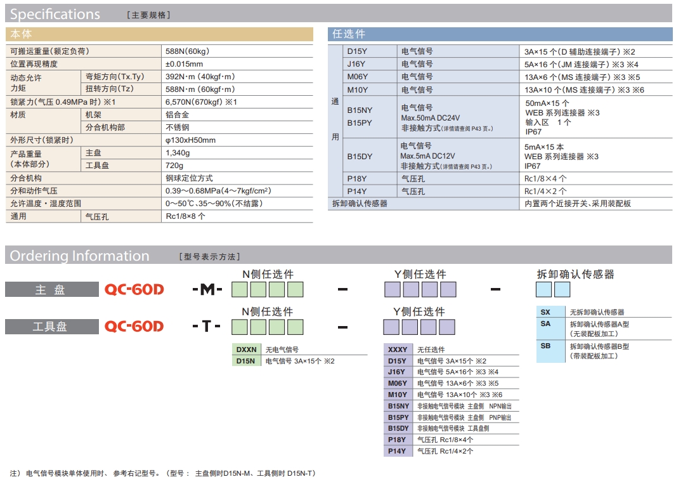Click the "D15N" option code
This screenshot has width=676, height=484.
coord(245,361)
